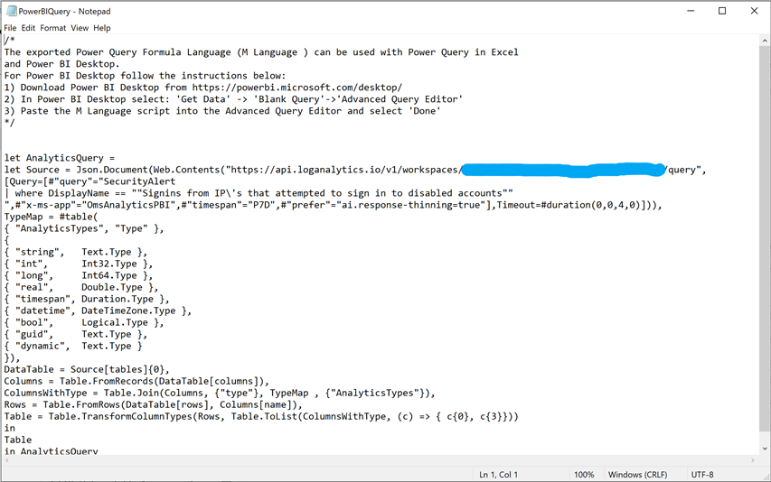Click the '2) In Power BI Desktop select' line
Image resolution: width=771 pixels, height=482 pixels.
[233, 99]
